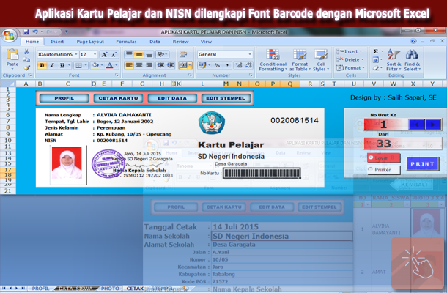Click the Fill Color paint bucket

pos(95,65)
